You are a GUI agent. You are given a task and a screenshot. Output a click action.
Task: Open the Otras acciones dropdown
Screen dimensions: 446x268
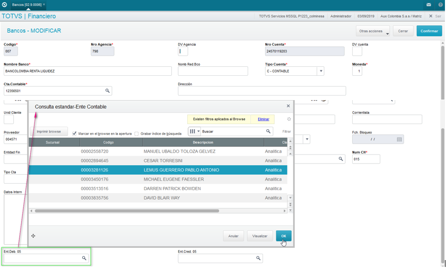(373, 31)
